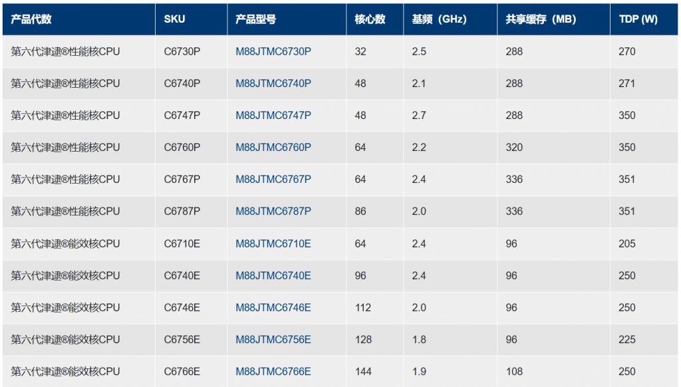Click the C6766E SKU cell
681x387 pixels.
pyautogui.click(x=182, y=371)
